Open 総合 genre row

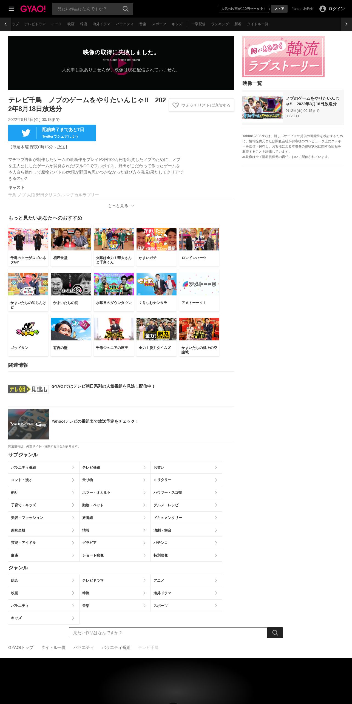tap(44, 580)
